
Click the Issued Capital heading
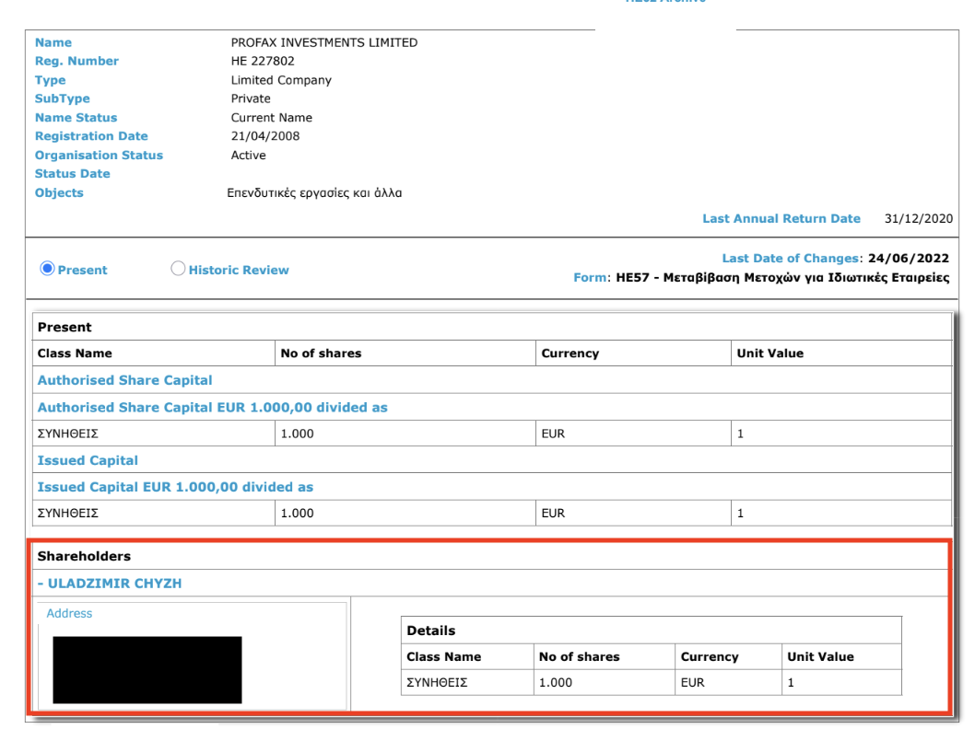tap(88, 460)
